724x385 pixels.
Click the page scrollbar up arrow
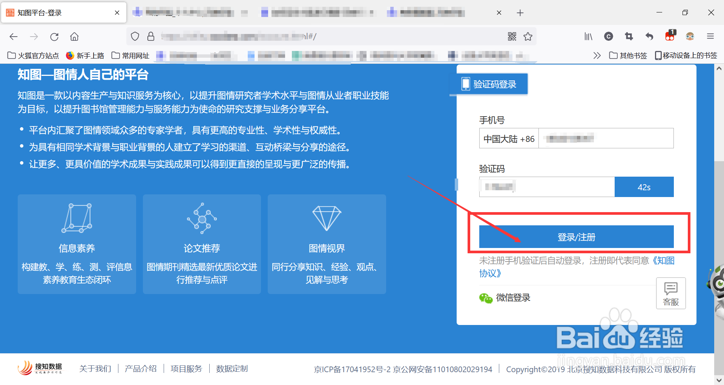click(719, 69)
